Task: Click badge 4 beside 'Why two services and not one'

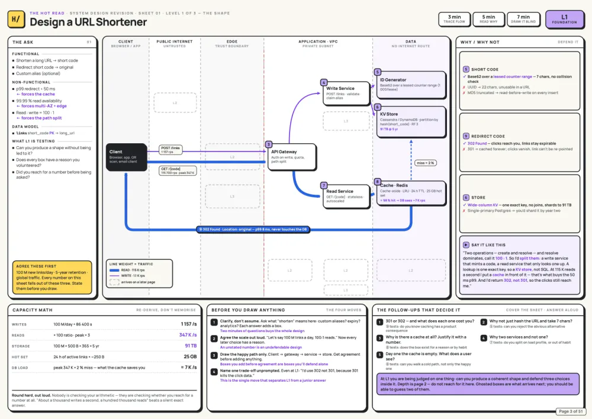Action: click(484, 339)
